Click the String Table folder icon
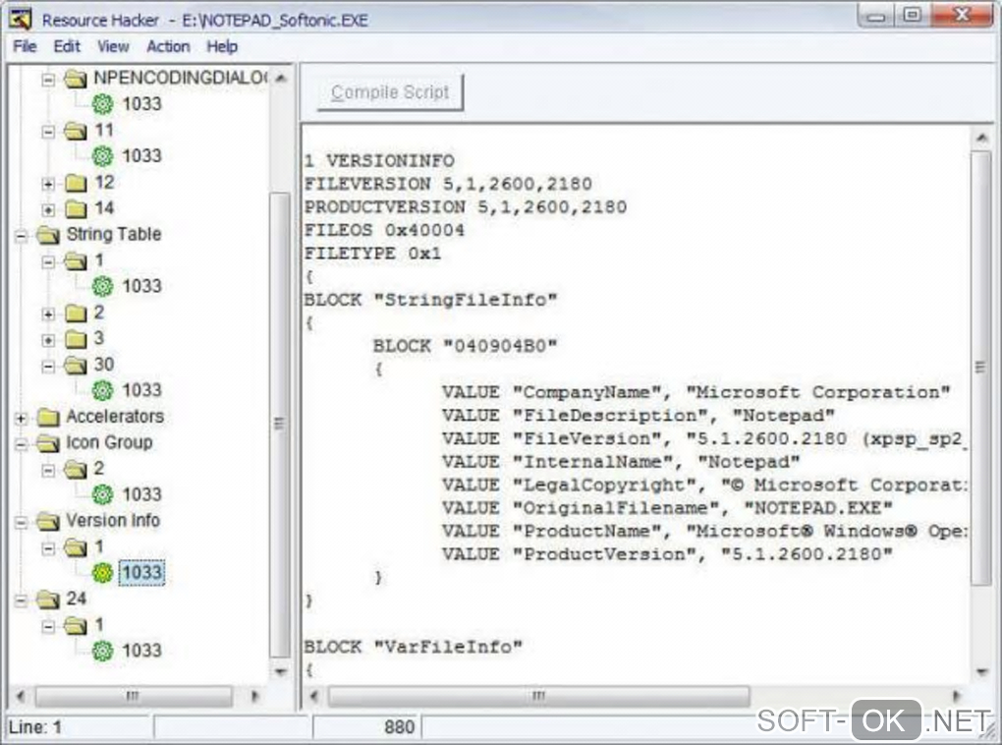 coord(48,235)
